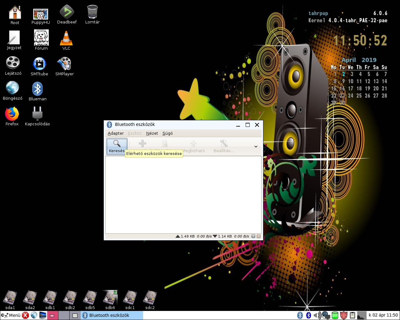Open the Menü start button
400x320 pixels.
click(11, 315)
